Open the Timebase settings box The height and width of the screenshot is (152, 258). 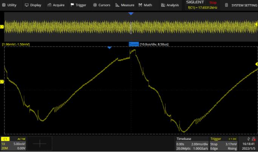tap(192, 144)
